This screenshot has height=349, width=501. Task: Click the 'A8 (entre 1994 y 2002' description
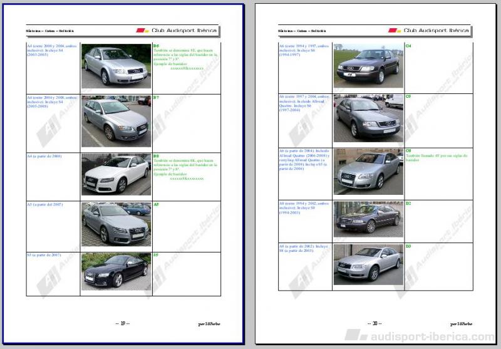pyautogui.click(x=304, y=208)
